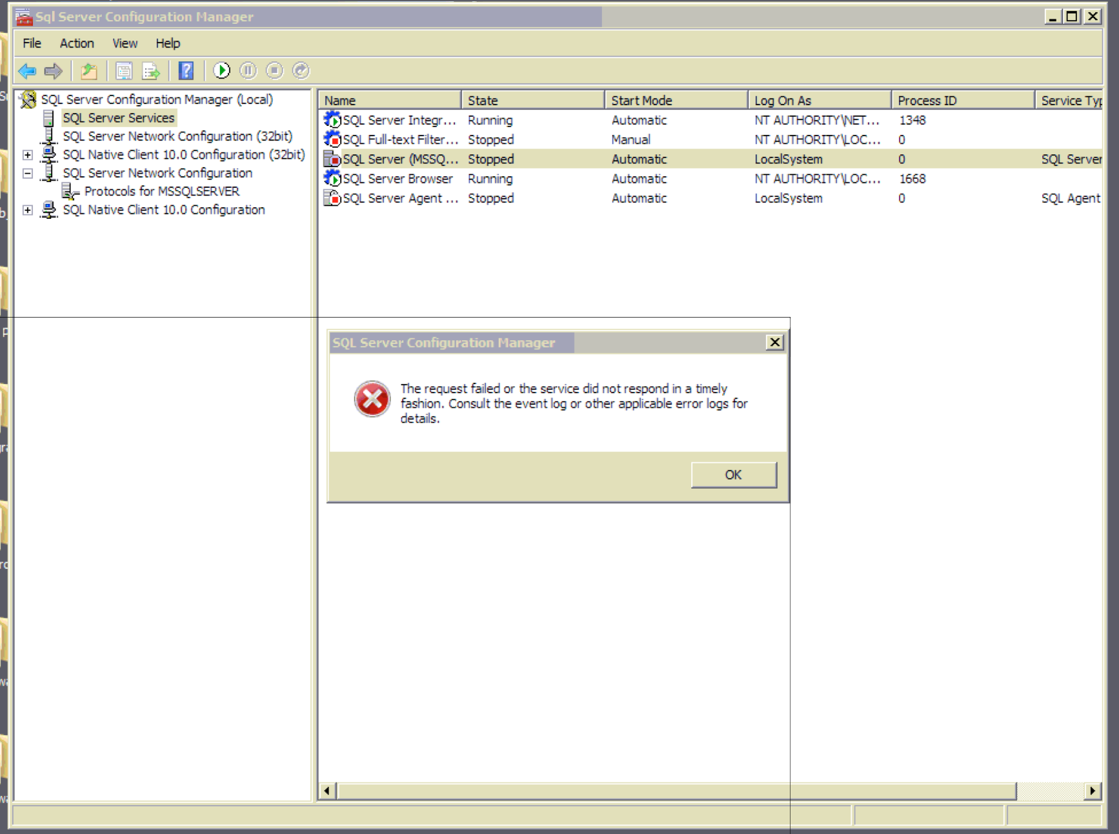Click the Protocols for MSSQLSERVER tree icon
The width and height of the screenshot is (1119, 834).
tap(70, 191)
